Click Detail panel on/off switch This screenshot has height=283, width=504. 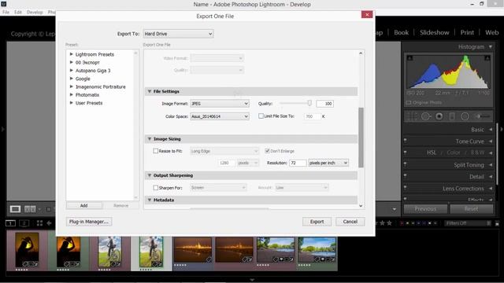(406, 176)
